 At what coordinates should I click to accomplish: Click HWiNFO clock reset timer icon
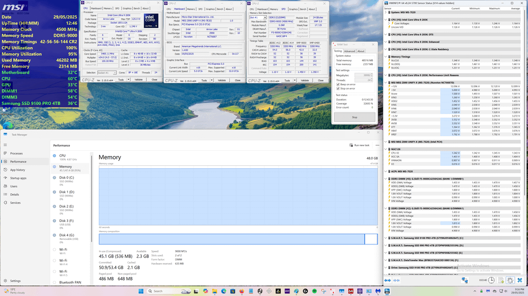tap(491, 280)
